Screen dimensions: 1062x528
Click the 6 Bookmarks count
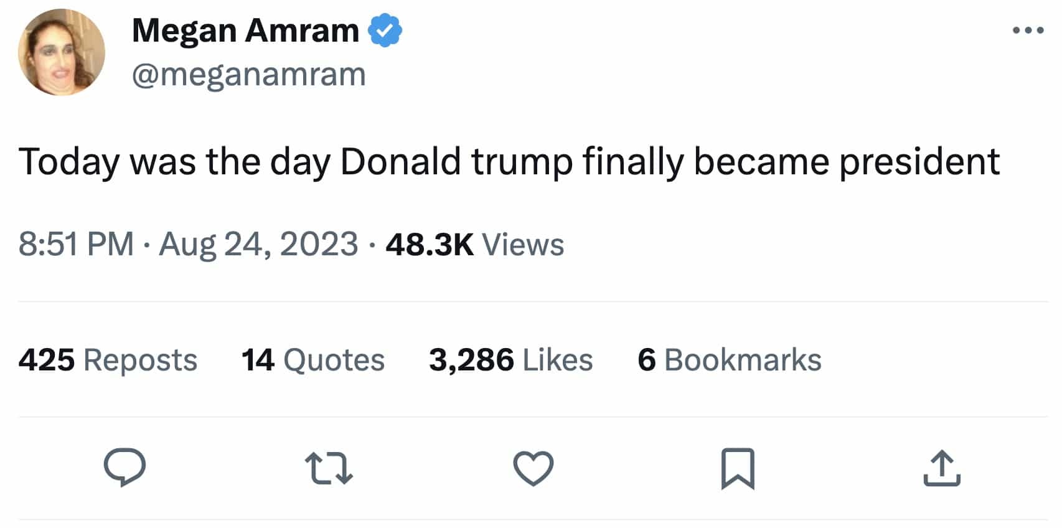(729, 360)
